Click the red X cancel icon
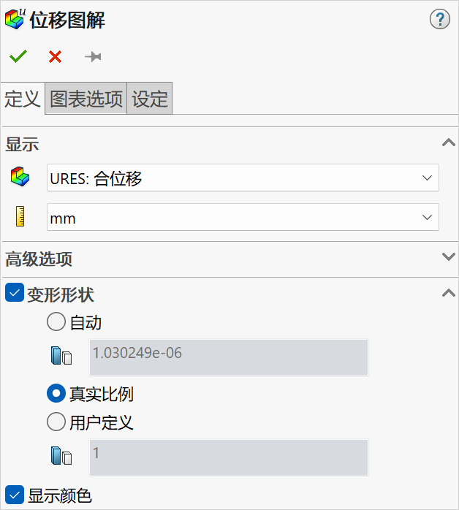Image resolution: width=459 pixels, height=510 pixels. [x=55, y=56]
